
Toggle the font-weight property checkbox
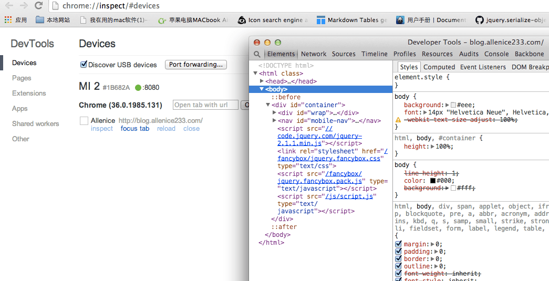[x=398, y=274]
